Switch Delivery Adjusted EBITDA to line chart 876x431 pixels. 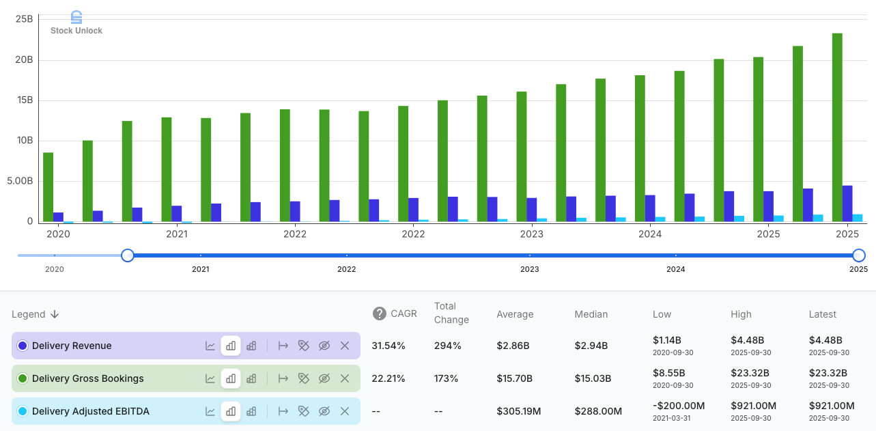(210, 411)
